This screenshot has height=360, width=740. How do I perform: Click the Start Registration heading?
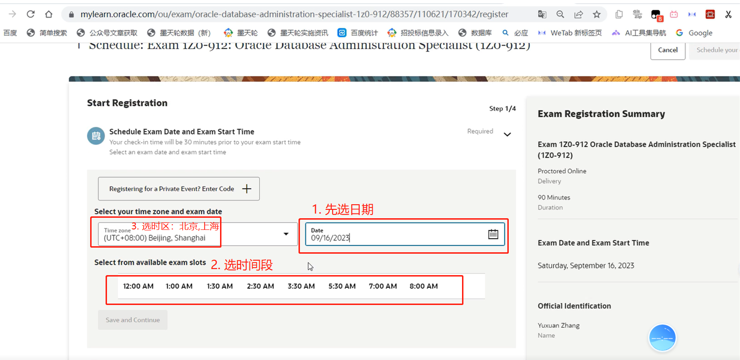point(127,103)
